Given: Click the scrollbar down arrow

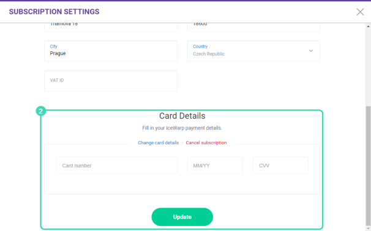Looking at the screenshot, I should tap(368, 229).
